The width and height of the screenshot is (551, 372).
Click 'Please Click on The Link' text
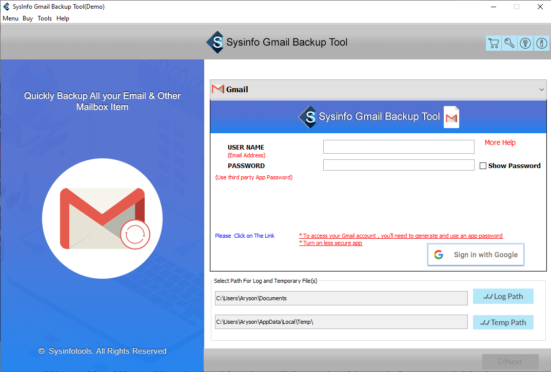pyautogui.click(x=245, y=236)
